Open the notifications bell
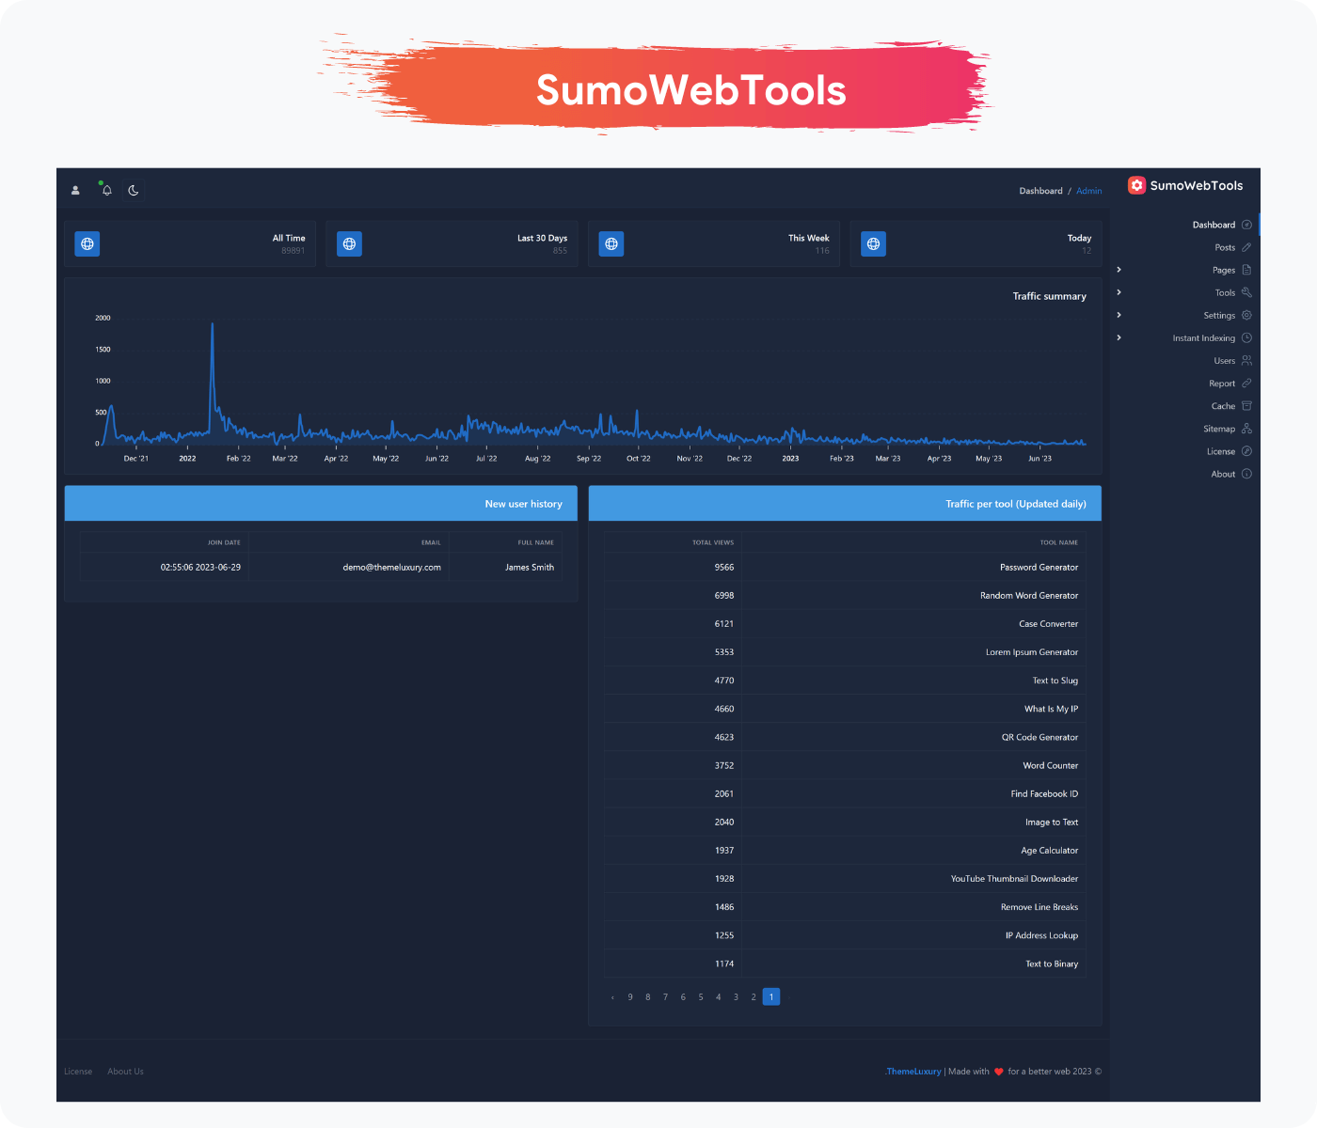Viewport: 1317px width, 1128px height. tap(107, 190)
